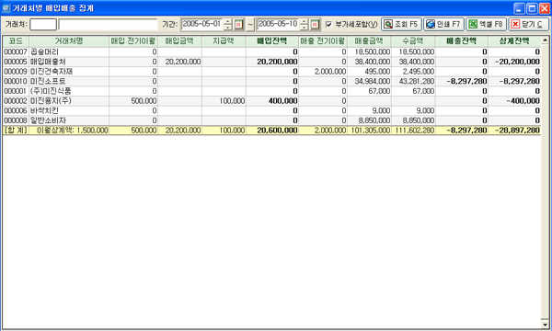Decrease end date with down spinner arrow
The height and width of the screenshot is (331, 552).
point(305,27)
